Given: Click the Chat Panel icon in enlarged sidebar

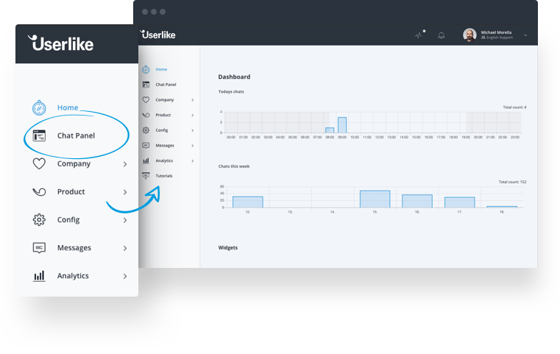Looking at the screenshot, I should tap(39, 135).
